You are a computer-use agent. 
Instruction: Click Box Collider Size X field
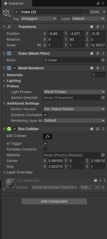point(55,167)
